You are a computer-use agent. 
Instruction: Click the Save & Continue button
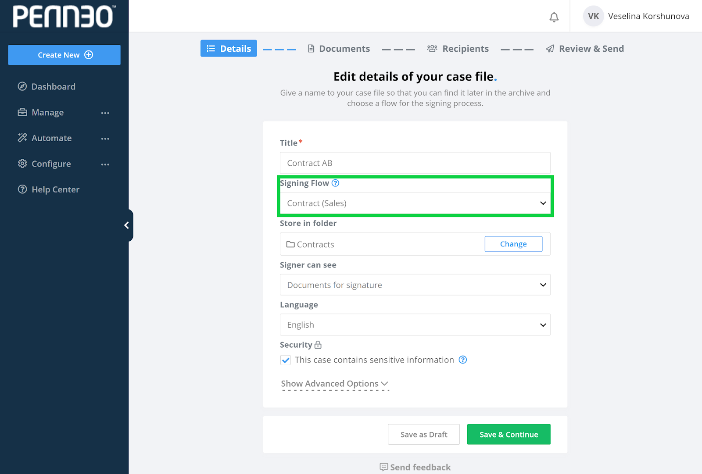pyautogui.click(x=509, y=435)
